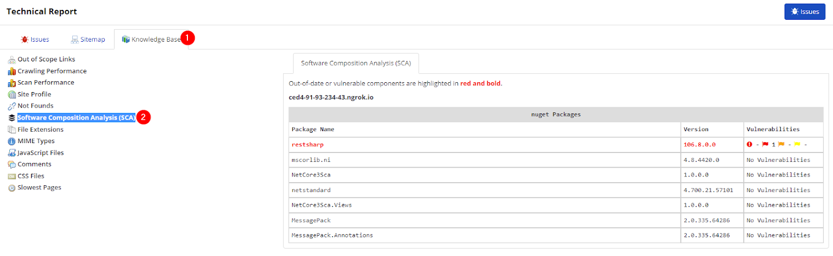Click the Scan Performance icon

pos(11,83)
